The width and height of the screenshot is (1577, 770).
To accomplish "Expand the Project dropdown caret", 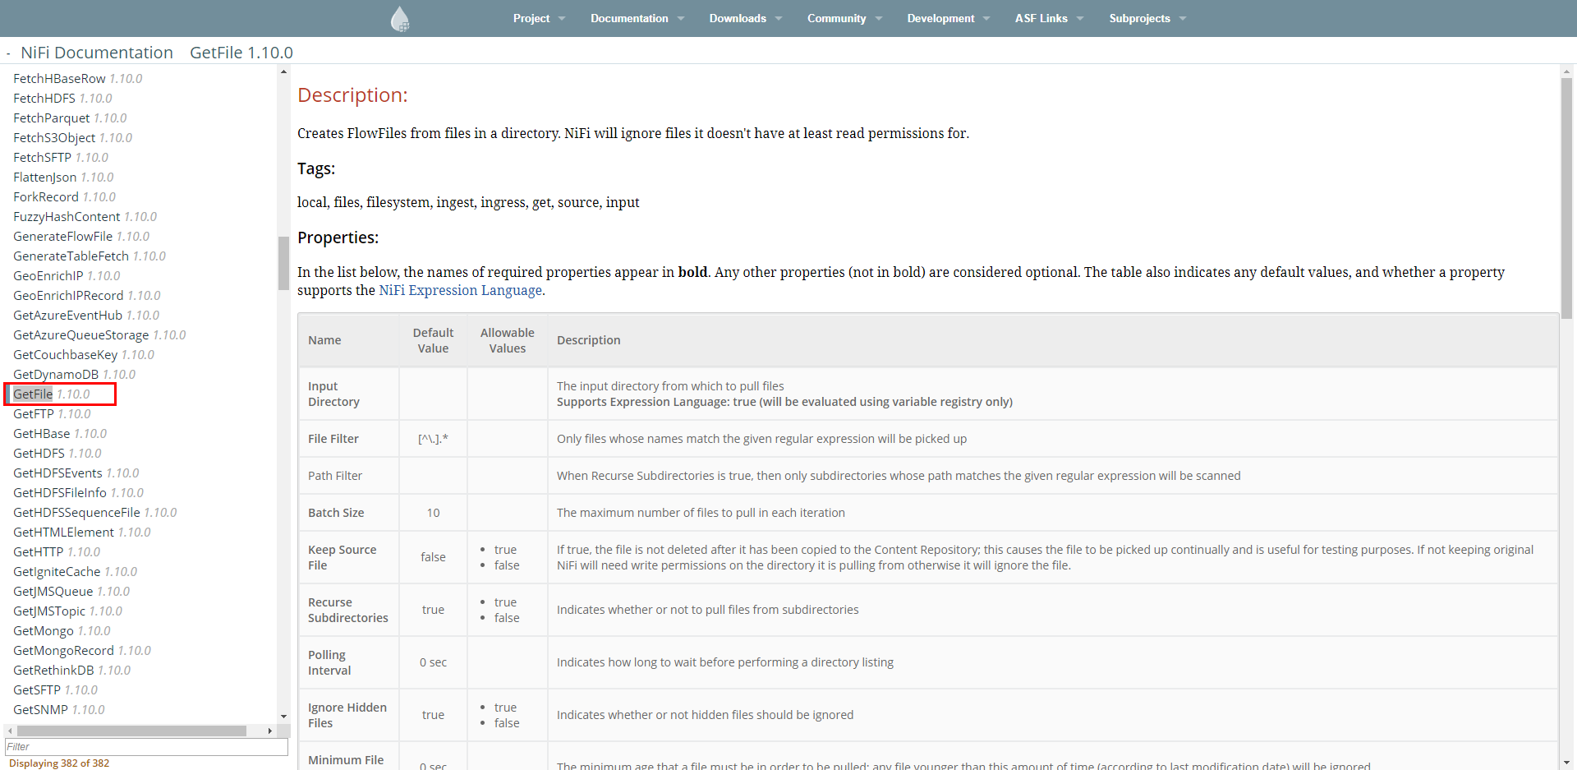I will (562, 19).
